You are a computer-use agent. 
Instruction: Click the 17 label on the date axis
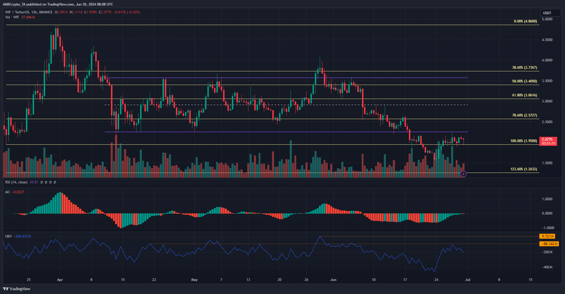[x=405, y=280]
